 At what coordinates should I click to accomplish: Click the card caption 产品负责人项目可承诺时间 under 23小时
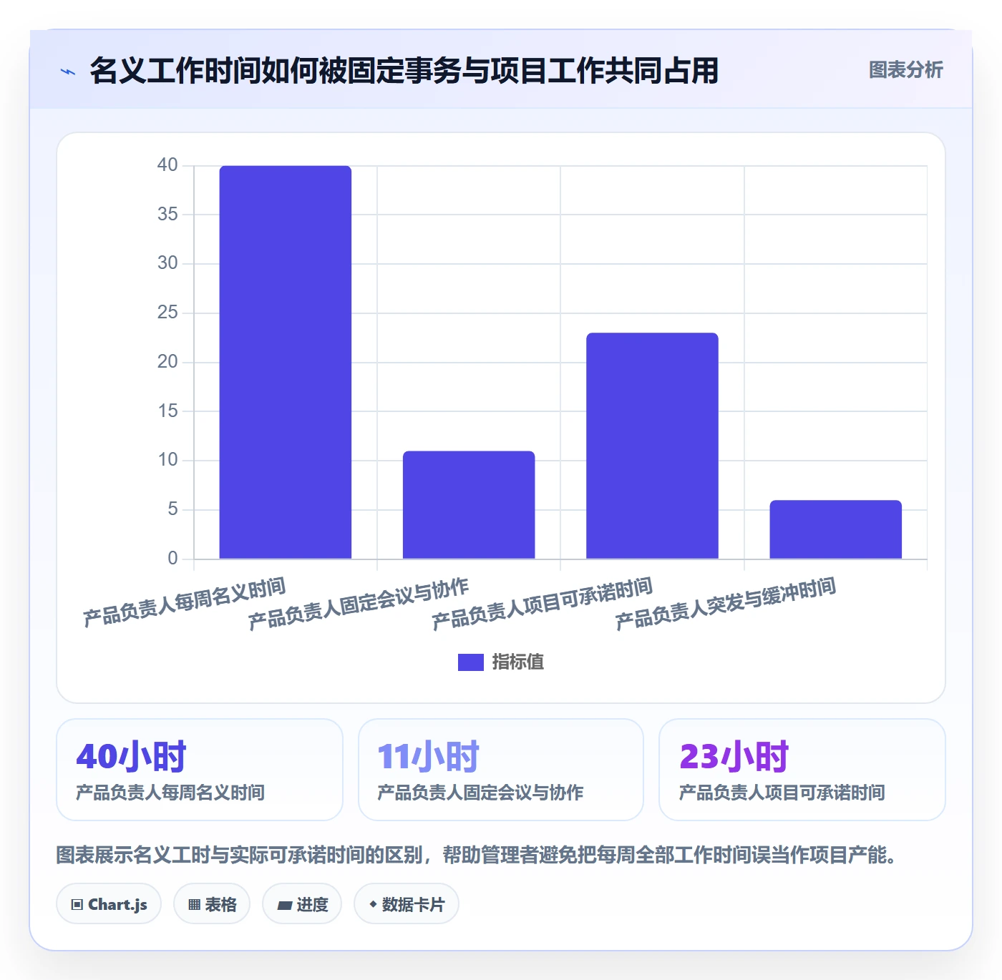(782, 793)
